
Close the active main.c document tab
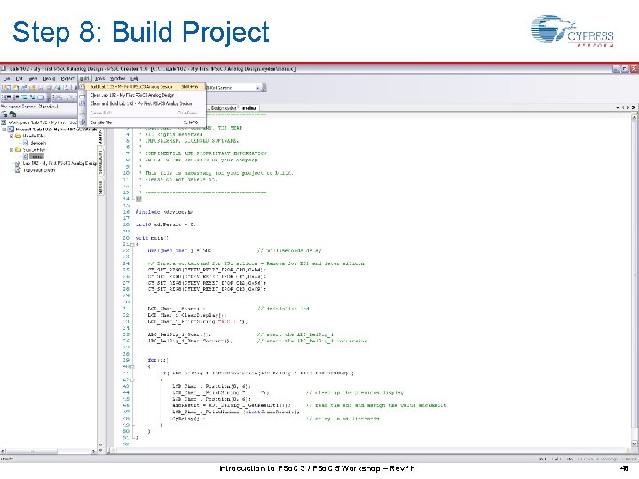(634, 107)
